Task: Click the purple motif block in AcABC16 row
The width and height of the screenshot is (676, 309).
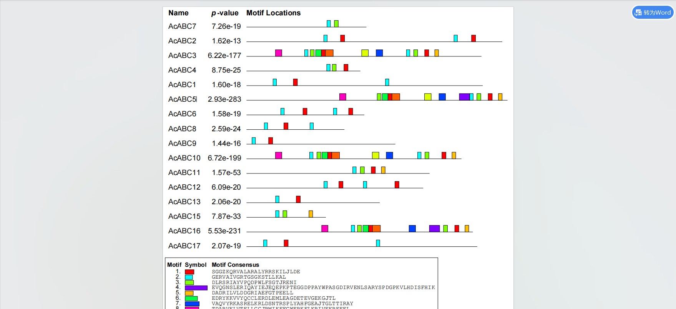Action: click(435, 229)
